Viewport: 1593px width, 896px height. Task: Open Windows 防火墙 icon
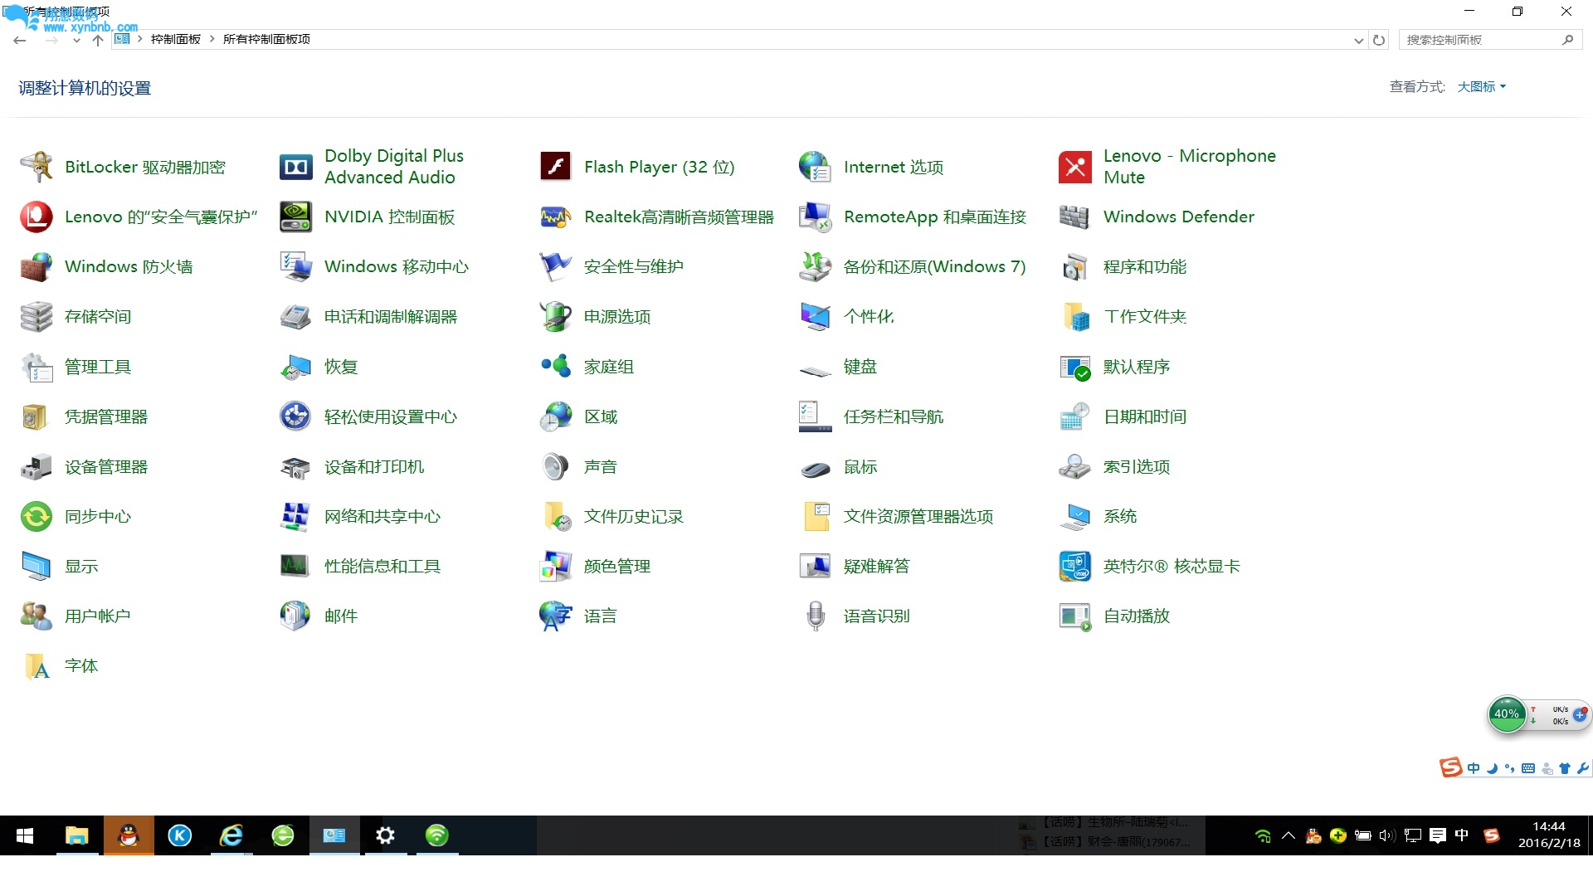click(x=37, y=266)
